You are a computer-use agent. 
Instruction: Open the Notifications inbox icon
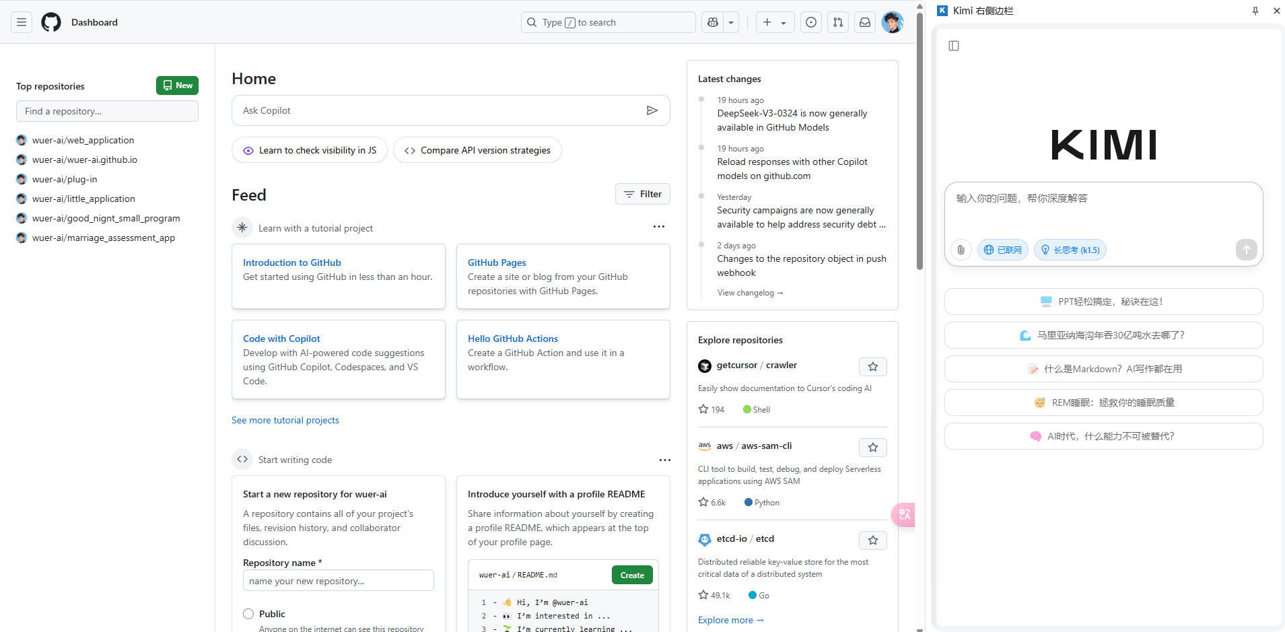coord(865,22)
